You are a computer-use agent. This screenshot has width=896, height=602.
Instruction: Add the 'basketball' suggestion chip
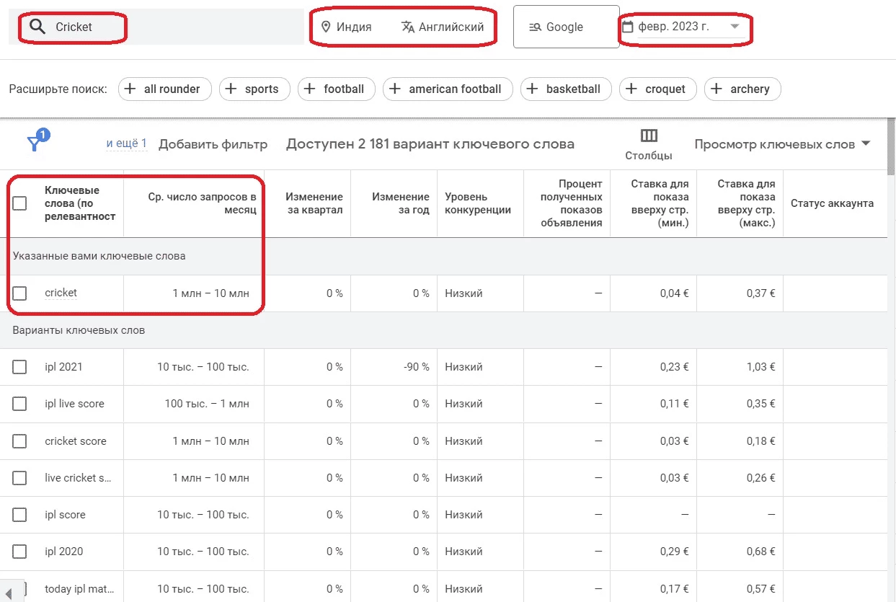[x=566, y=89]
